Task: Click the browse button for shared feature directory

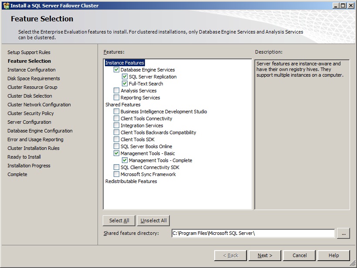Action: [x=344, y=234]
